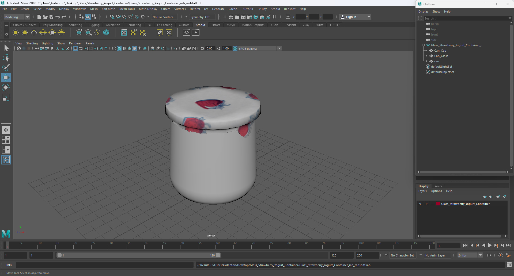
Task: Open the Sign In dropdown
Action: tap(355, 17)
